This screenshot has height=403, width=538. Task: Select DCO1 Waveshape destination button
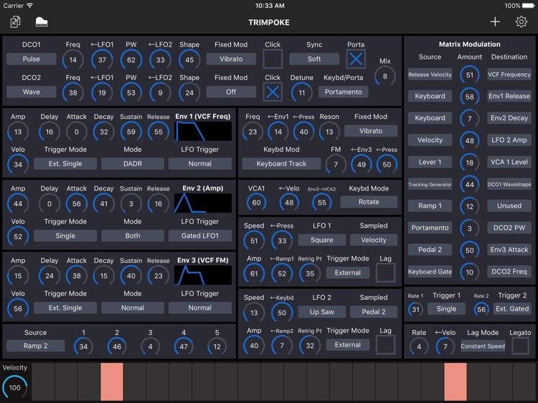[509, 184]
